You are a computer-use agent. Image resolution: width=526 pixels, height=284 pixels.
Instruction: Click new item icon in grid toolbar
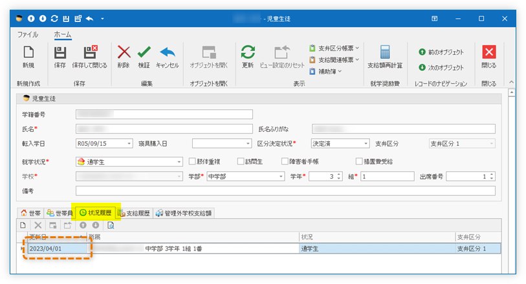tap(23, 225)
